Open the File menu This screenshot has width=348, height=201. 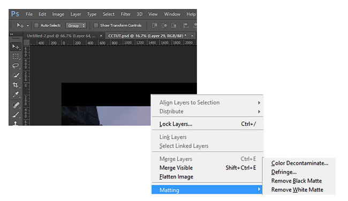(29, 14)
